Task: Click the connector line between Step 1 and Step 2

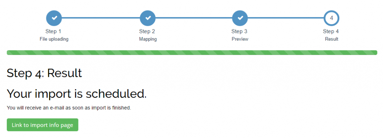Action: [101, 18]
